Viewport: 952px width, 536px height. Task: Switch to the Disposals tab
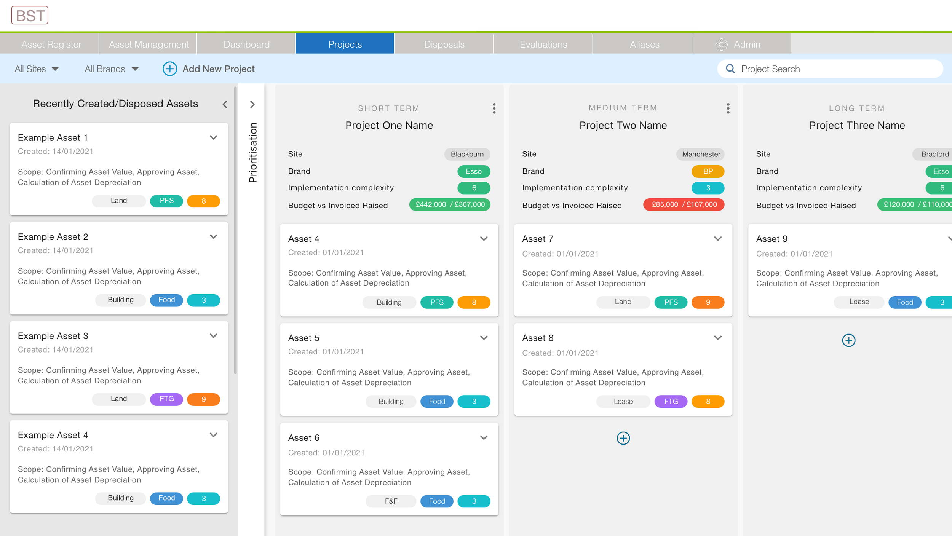[x=444, y=44]
